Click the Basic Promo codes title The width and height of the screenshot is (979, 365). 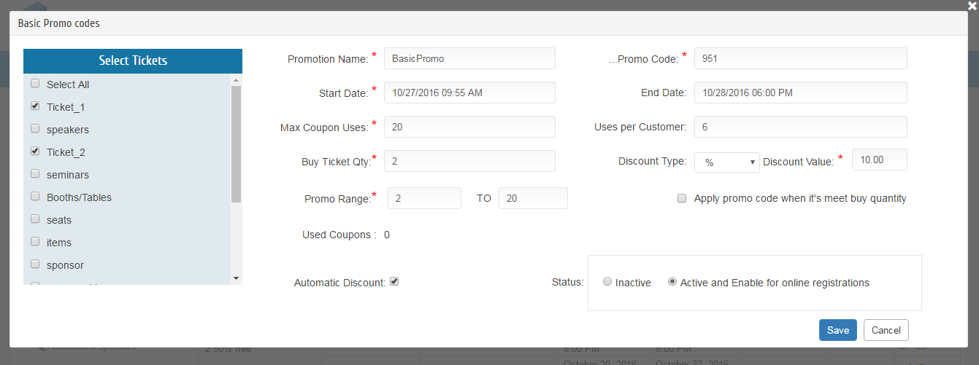pos(59,23)
